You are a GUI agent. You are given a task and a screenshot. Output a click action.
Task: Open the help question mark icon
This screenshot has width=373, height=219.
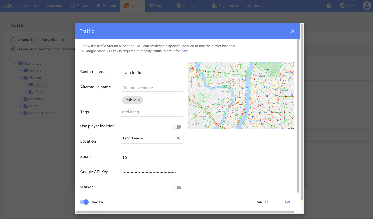click(x=329, y=5)
